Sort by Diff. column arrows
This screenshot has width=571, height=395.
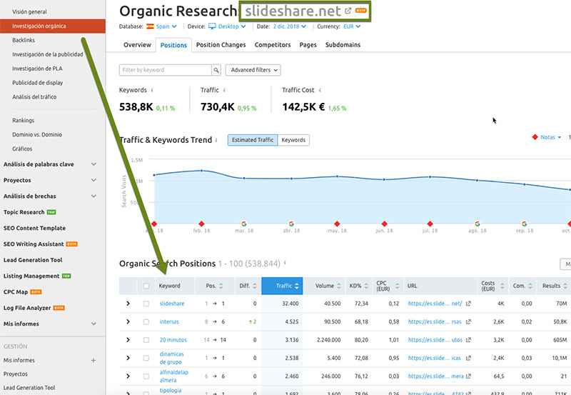255,286
